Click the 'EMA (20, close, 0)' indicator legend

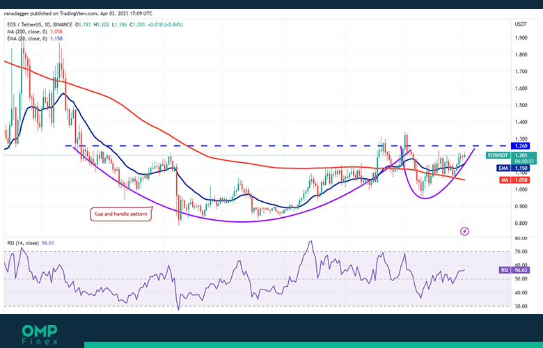click(x=27, y=39)
